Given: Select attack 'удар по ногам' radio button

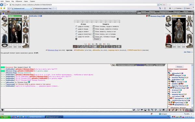Looking at the screenshot, I should click(x=76, y=36).
